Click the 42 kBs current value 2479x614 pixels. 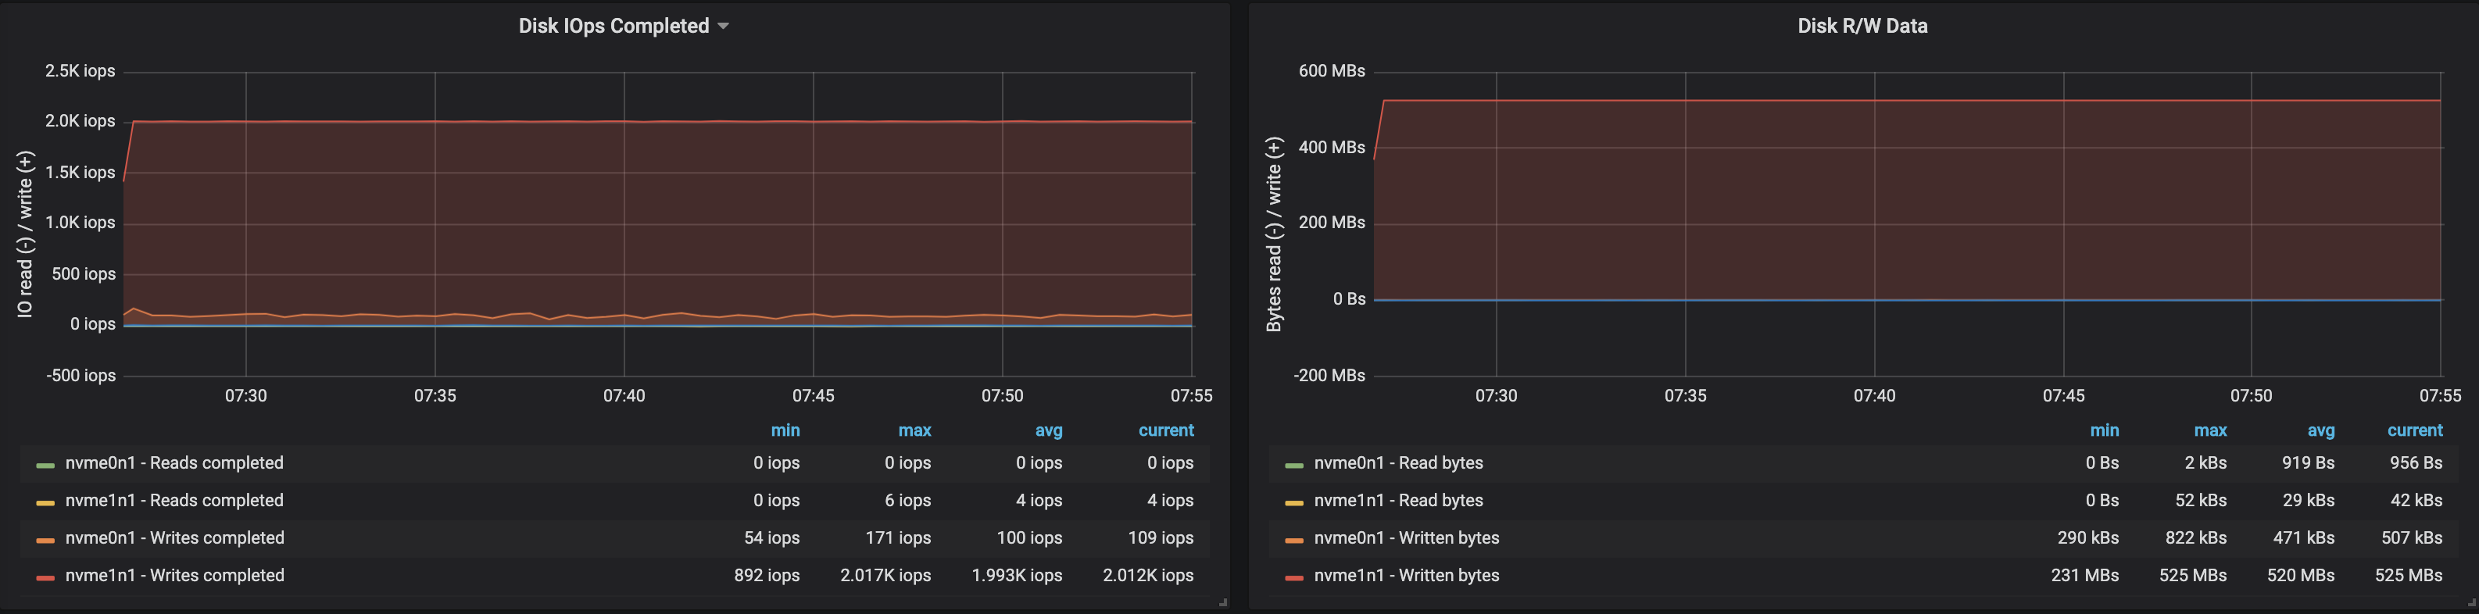click(2416, 501)
